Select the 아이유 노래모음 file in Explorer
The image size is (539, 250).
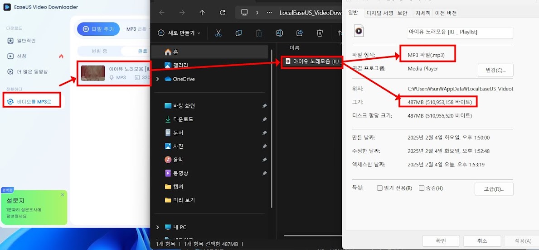coord(312,62)
